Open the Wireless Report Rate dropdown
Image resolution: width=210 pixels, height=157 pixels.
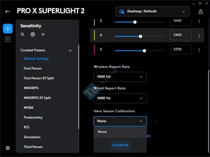coord(120,77)
